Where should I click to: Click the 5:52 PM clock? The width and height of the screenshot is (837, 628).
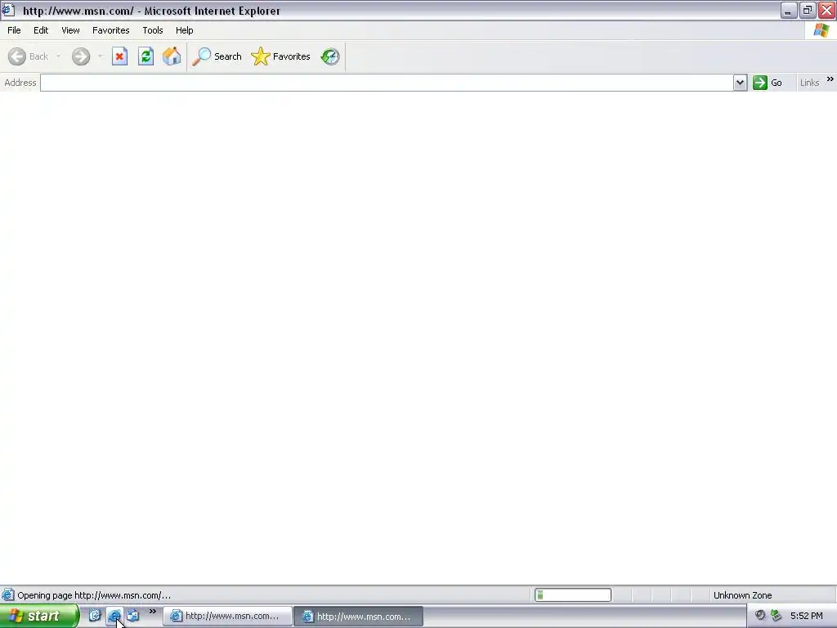click(806, 617)
